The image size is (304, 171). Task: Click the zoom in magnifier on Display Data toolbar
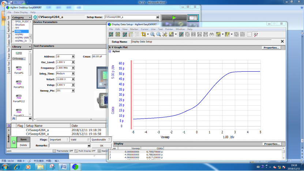(x=153, y=34)
